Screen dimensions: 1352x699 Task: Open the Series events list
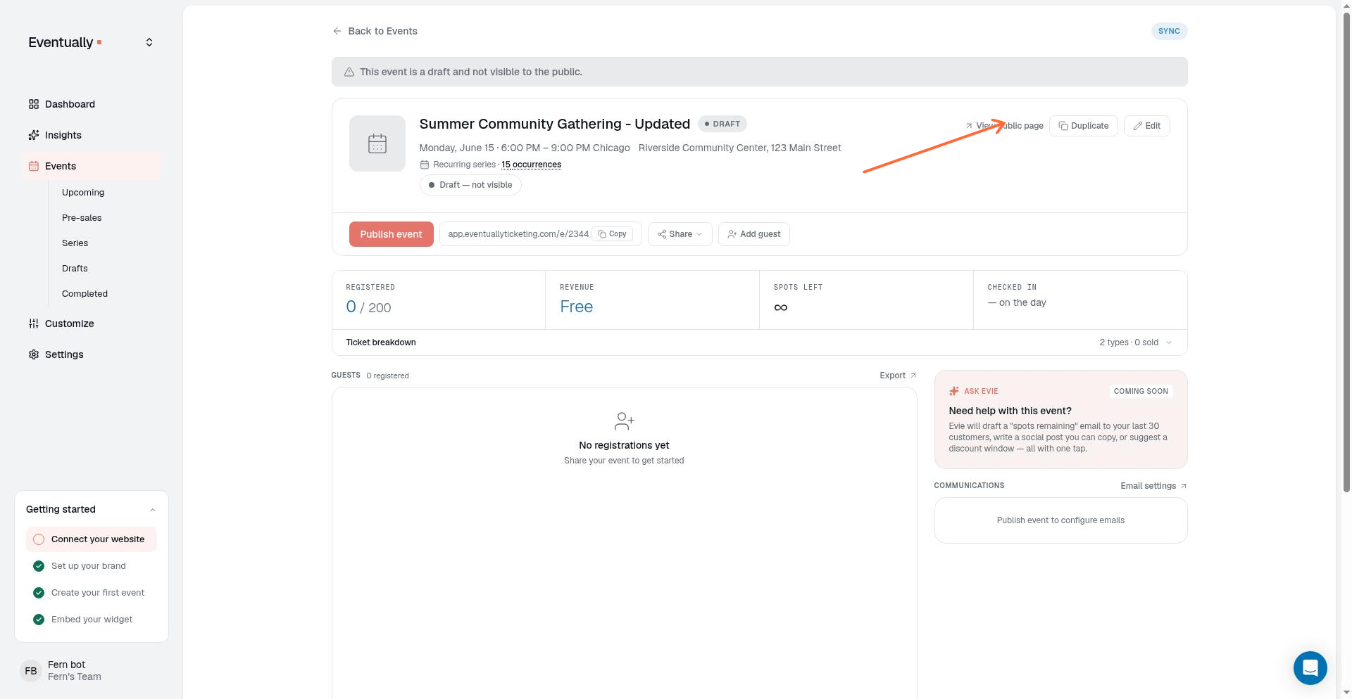pos(75,243)
